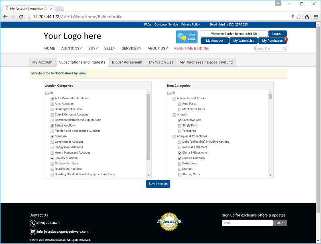The height and width of the screenshot is (244, 321).
Task: Click Item Categories scroll up arrow
Action: [x=270, y=92]
